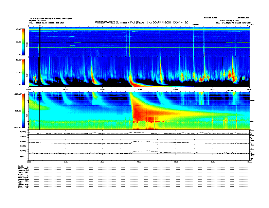
Task: Click the RAD1 status header at the bottom
Action: coord(21,175)
